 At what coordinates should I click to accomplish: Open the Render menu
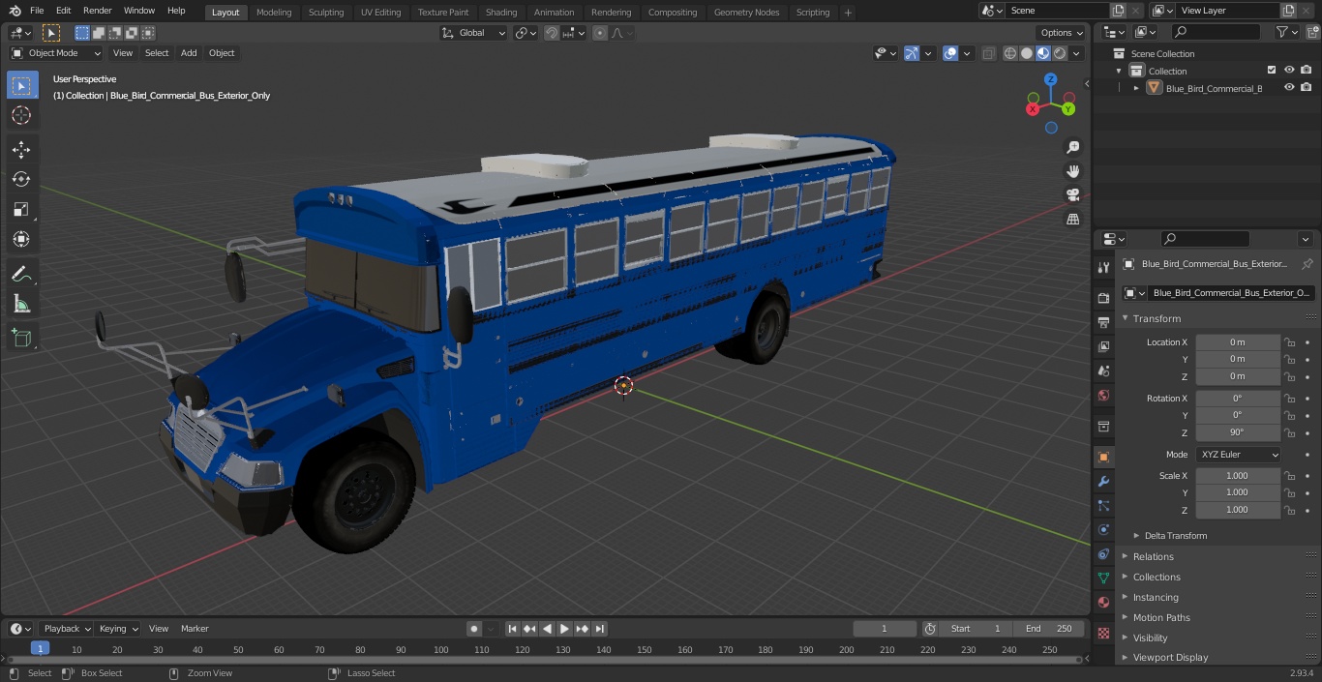(x=98, y=11)
